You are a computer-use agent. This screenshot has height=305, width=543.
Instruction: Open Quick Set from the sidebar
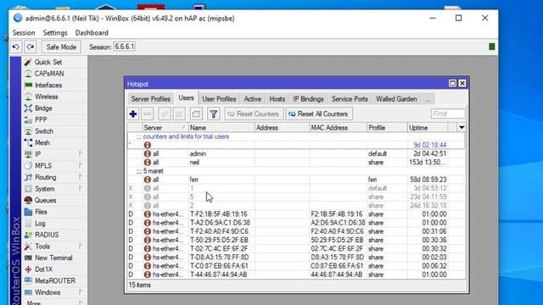coord(48,62)
